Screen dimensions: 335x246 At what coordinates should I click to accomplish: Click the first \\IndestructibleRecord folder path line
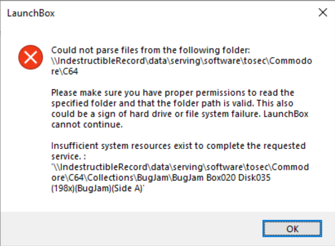182,61
